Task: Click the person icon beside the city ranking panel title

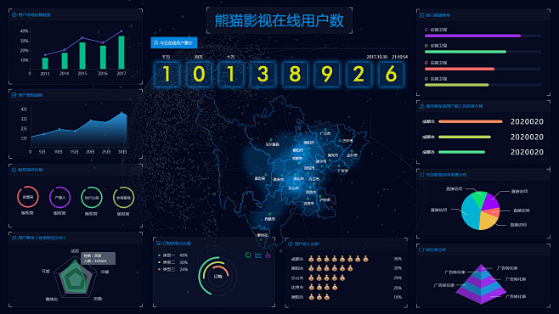Action: [x=421, y=106]
